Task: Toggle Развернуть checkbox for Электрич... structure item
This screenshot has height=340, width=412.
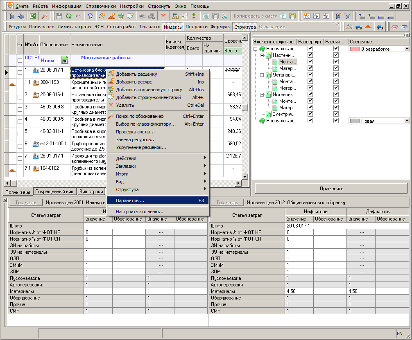Action: pos(310,114)
